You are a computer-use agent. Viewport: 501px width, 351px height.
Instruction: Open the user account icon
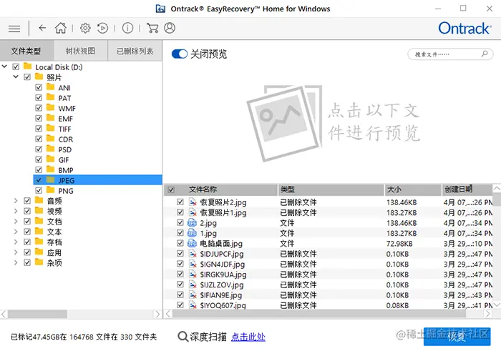(170, 28)
